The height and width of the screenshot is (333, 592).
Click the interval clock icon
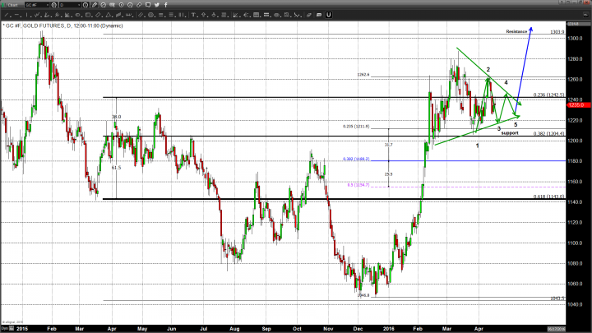[x=86, y=5]
